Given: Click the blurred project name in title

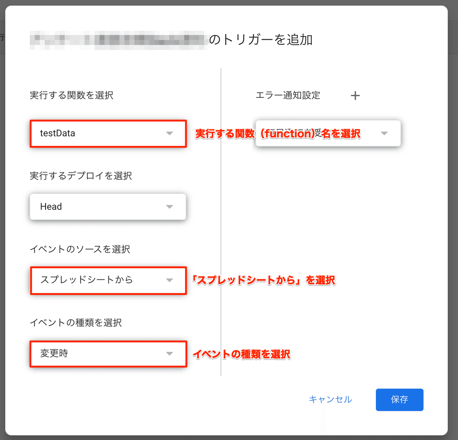Looking at the screenshot, I should [118, 40].
